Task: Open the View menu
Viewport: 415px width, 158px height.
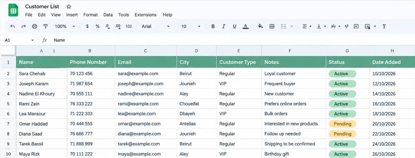Action: (x=56, y=15)
